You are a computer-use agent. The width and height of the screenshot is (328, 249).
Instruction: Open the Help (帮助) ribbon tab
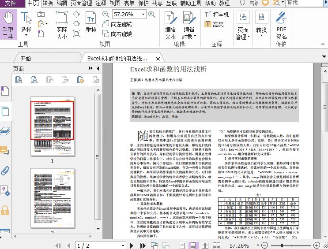click(x=210, y=3)
